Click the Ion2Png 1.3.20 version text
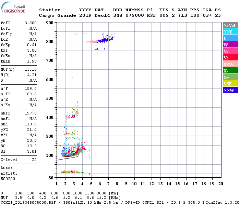Screen dimensions: 240x205 pyautogui.click(x=223, y=202)
